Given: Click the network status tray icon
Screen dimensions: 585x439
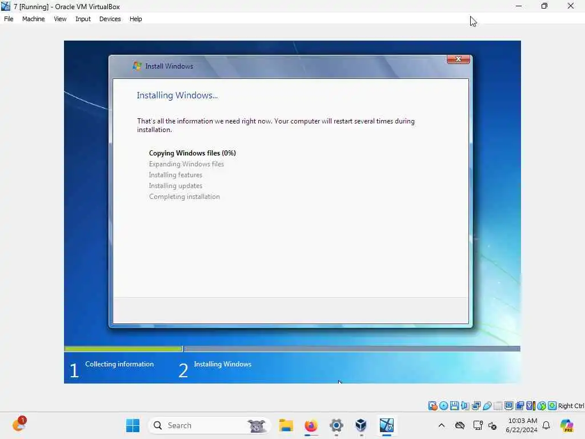Looking at the screenshot, I should click(478, 425).
